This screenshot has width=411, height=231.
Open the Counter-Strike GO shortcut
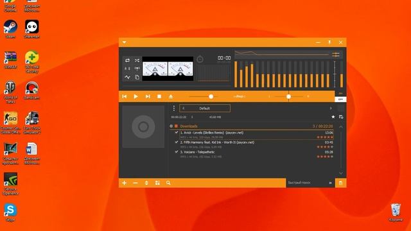(x=10, y=123)
